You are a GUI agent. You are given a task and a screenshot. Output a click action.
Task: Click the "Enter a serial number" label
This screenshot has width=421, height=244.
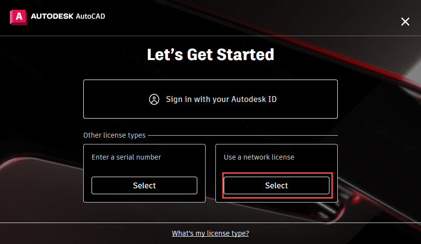126,157
